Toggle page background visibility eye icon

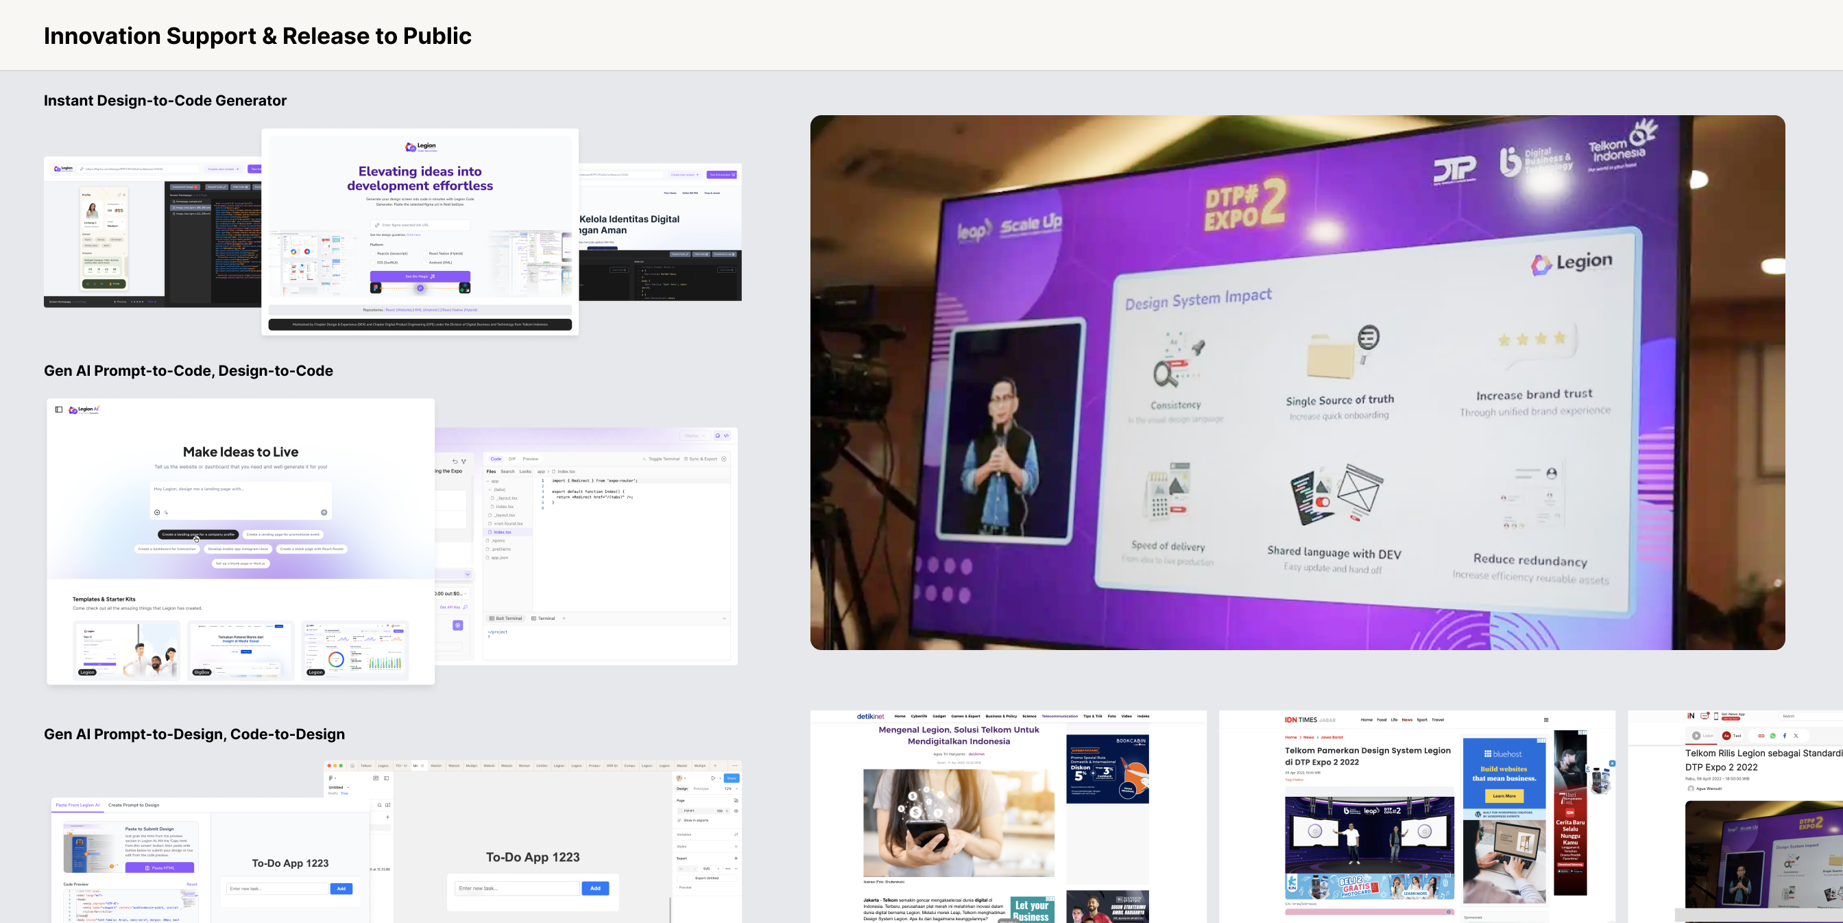tap(736, 811)
